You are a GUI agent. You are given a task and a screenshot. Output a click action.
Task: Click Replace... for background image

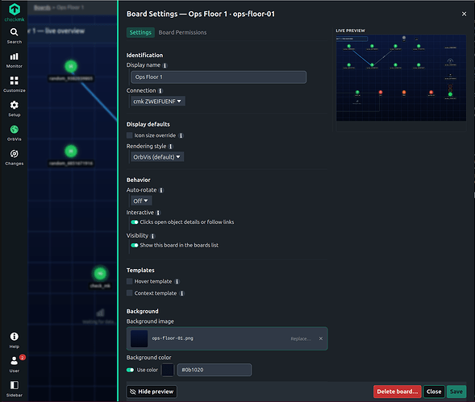(301, 338)
